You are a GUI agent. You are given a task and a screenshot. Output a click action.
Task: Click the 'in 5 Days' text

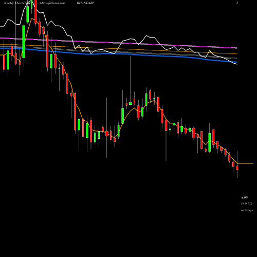(247, 210)
